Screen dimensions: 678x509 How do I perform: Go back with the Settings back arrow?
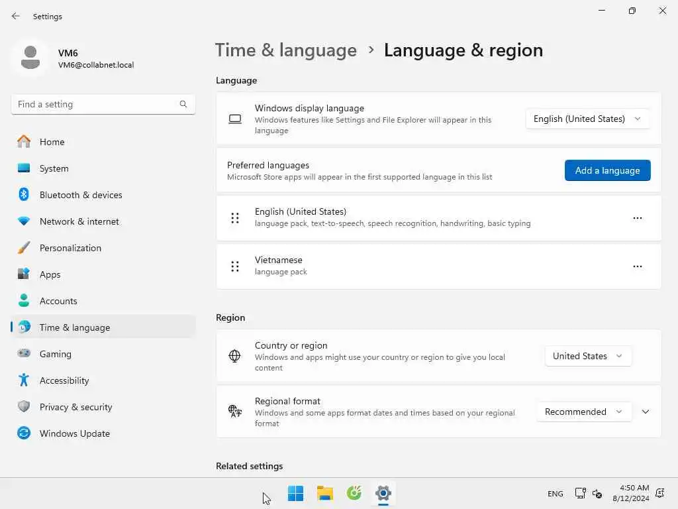16,17
